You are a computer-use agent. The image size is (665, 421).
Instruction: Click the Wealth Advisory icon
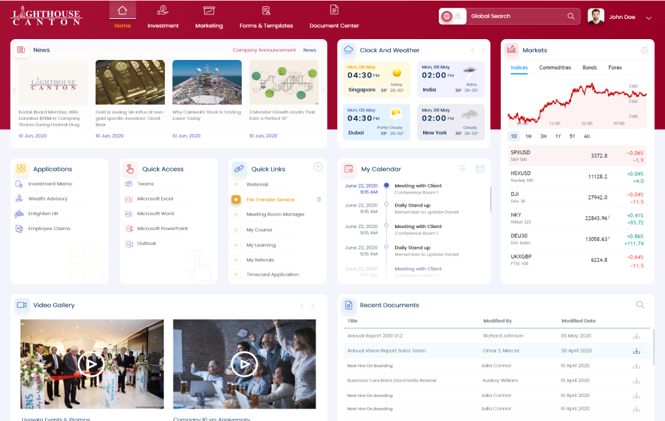(x=19, y=198)
